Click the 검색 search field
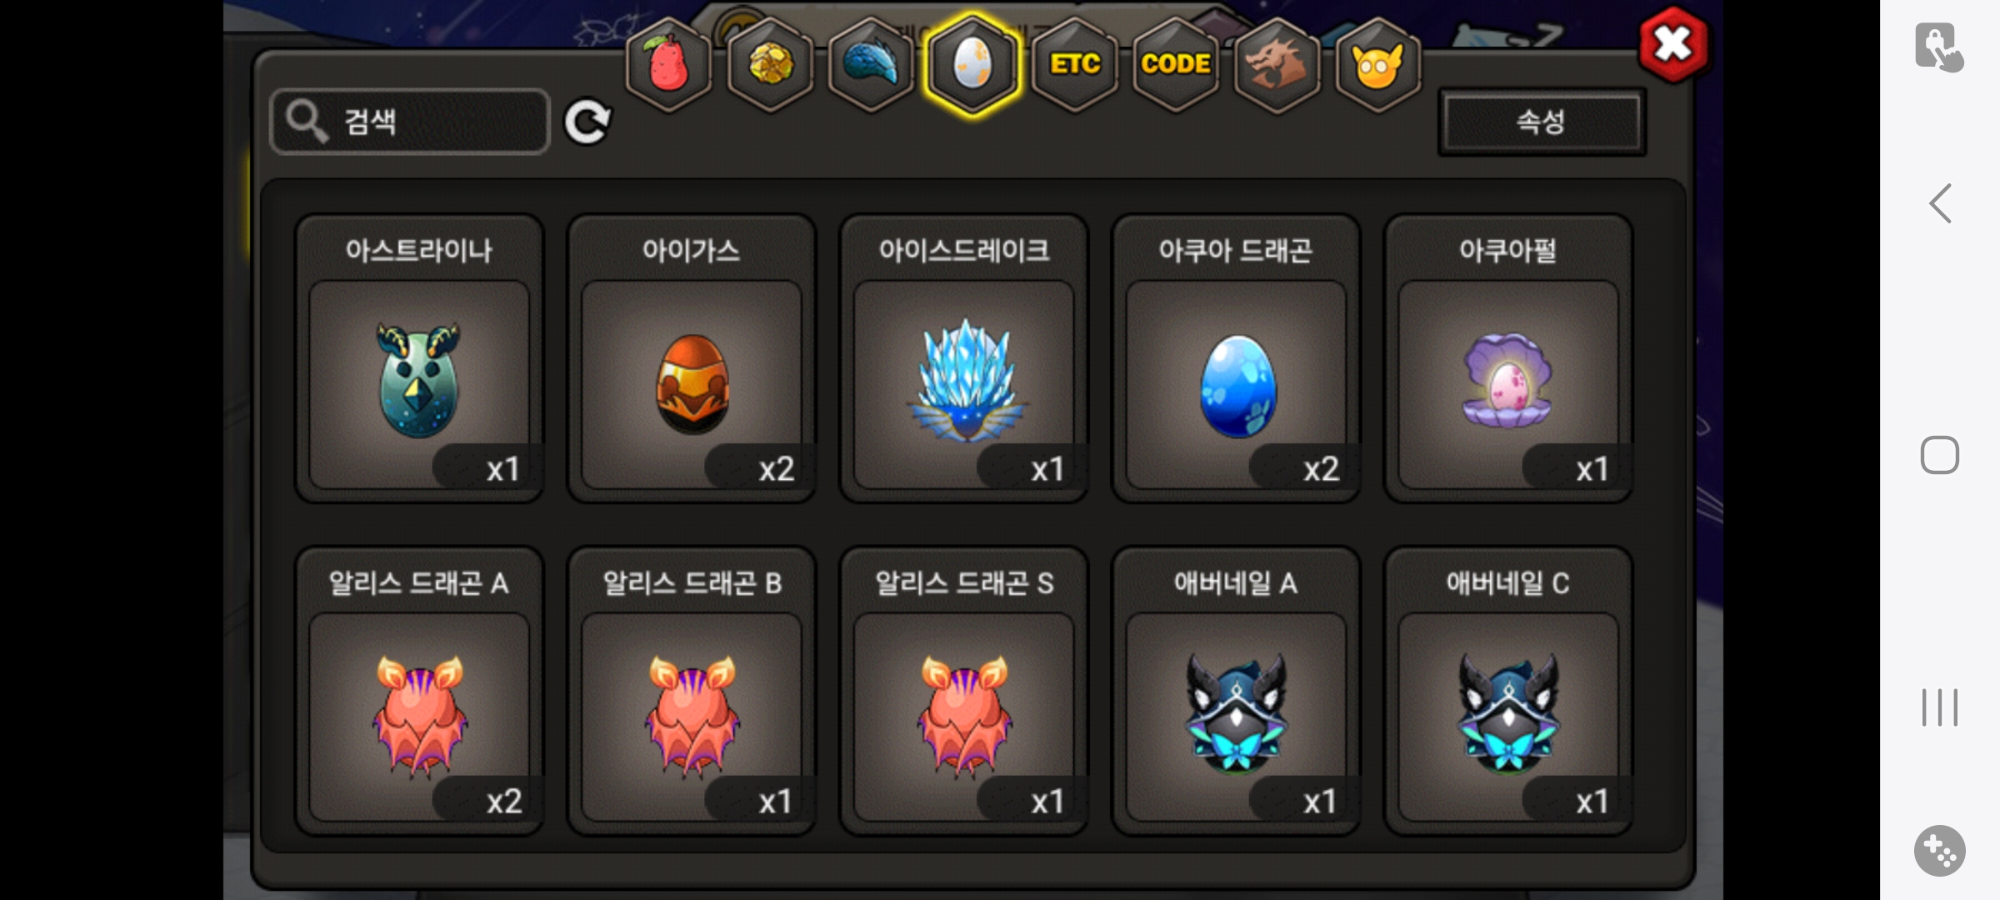Viewport: 2000px width, 900px height. pos(410,122)
